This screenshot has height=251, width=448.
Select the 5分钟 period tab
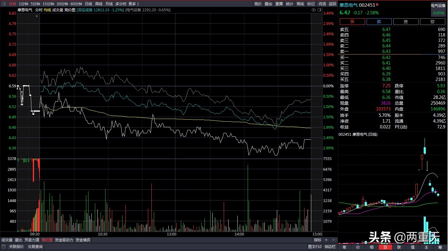pyautogui.click(x=35, y=4)
